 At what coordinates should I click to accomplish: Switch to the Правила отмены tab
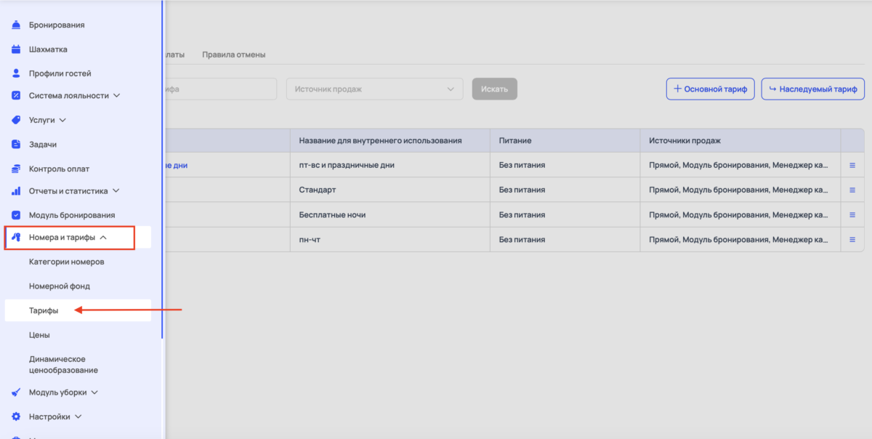pyautogui.click(x=233, y=55)
